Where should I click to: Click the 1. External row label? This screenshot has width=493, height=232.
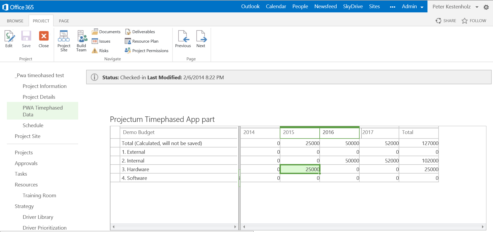tap(179, 152)
